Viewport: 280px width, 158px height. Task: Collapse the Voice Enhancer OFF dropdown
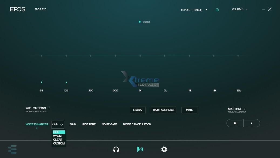[x=58, y=124]
